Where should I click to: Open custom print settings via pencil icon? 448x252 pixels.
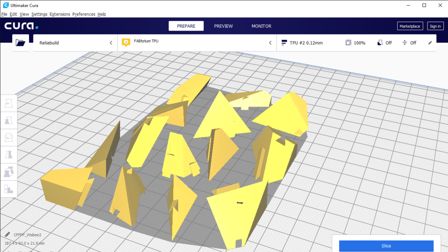pyautogui.click(x=430, y=42)
